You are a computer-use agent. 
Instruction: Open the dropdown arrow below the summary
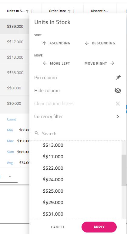[x=10, y=176]
